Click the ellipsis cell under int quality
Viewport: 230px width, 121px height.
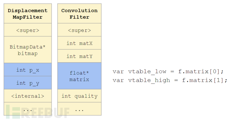click(79, 109)
